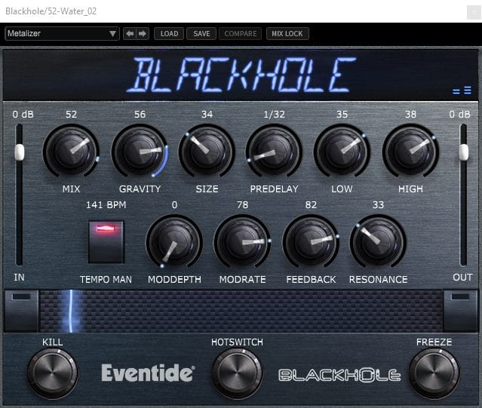Viewport: 482px width, 408px height.
Task: Click the Gravity knob
Action: click(x=140, y=151)
